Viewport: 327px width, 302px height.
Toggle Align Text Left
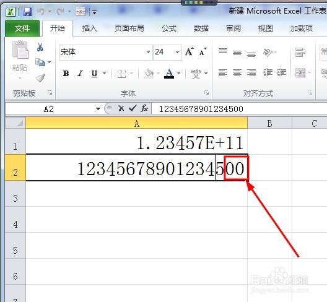click(x=223, y=73)
